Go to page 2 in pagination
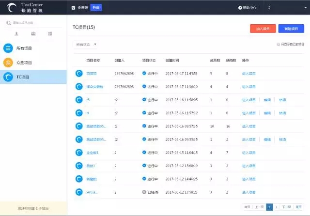Image resolution: width=310 pixels, height=216 pixels. 277,206
